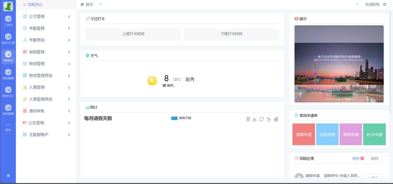Screen dimensions: 393x184
Task: Select the 首页 tab
Action: tap(87, 5)
